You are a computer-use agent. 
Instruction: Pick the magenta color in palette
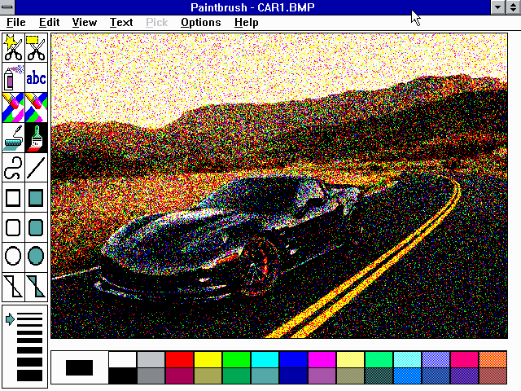point(322,359)
